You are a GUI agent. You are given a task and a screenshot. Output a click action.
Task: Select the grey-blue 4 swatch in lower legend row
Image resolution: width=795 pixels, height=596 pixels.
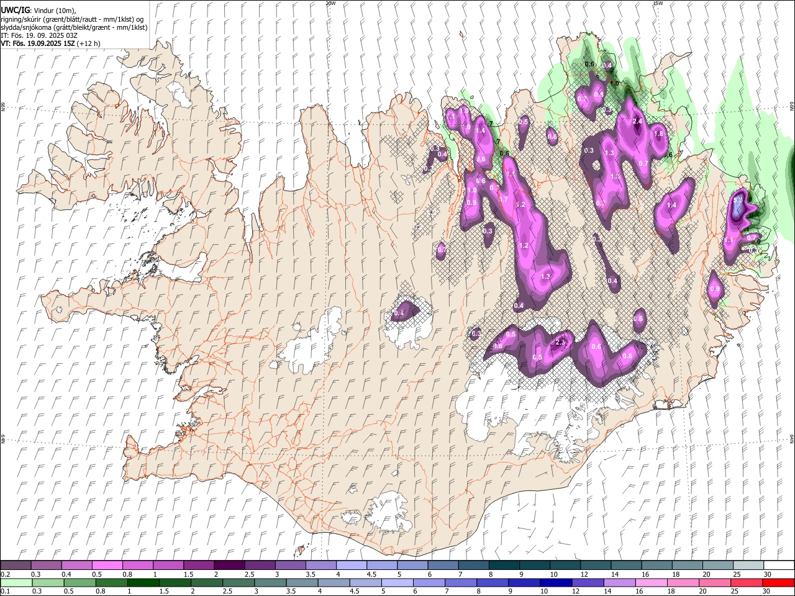click(334, 582)
